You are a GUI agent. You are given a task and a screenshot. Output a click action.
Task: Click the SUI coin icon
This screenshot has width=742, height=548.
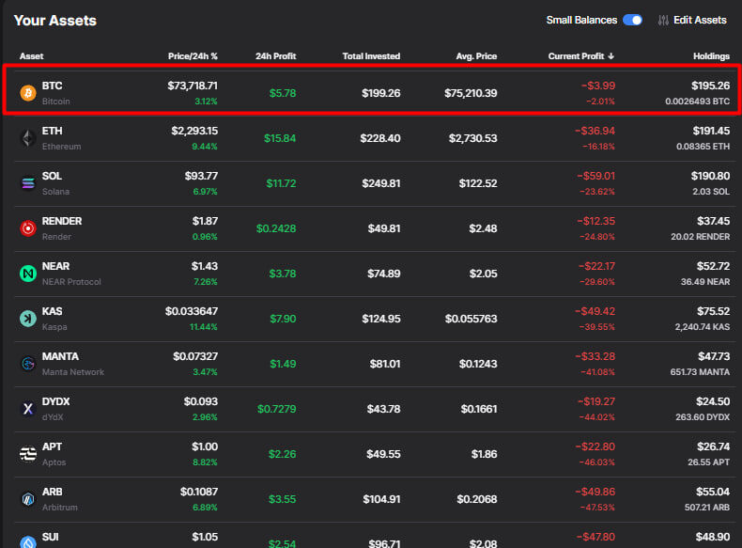(x=28, y=542)
